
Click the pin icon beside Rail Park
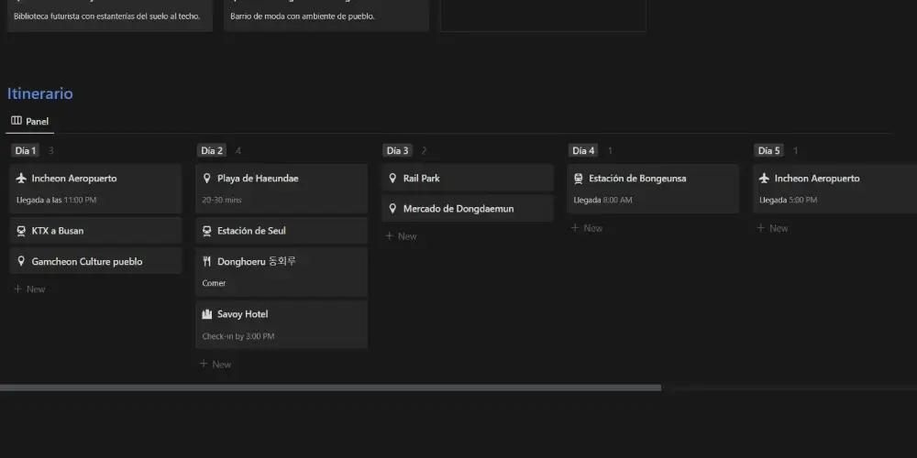(392, 179)
